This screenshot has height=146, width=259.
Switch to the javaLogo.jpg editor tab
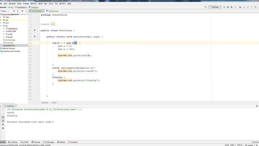click(x=36, y=11)
